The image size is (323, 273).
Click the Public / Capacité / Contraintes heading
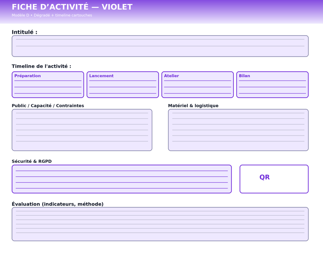pyautogui.click(x=48, y=105)
